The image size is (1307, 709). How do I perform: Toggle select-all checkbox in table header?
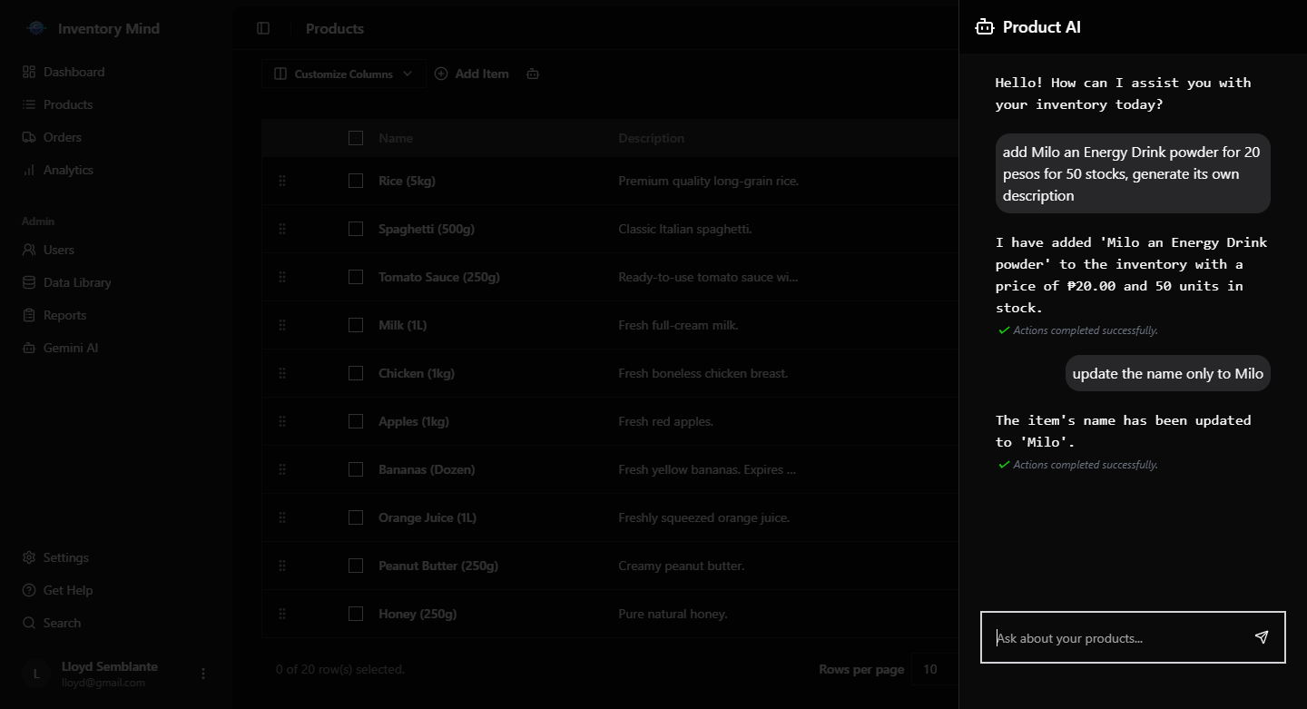click(x=356, y=138)
